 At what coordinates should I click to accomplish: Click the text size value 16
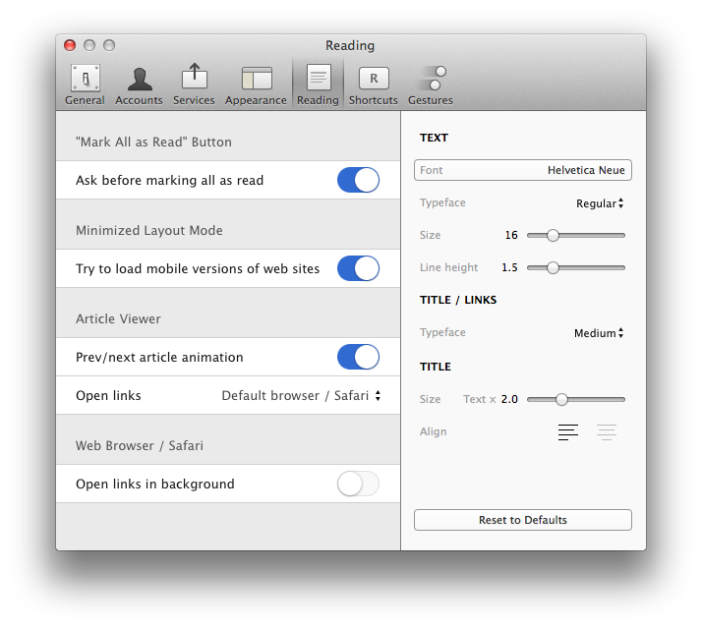pos(511,235)
